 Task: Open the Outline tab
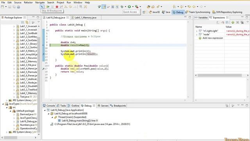pyautogui.click(x=73, y=106)
